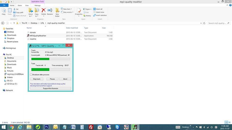Open Photoshop from the taskbar
The height and width of the screenshot is (130, 232).
pyautogui.click(x=47, y=127)
